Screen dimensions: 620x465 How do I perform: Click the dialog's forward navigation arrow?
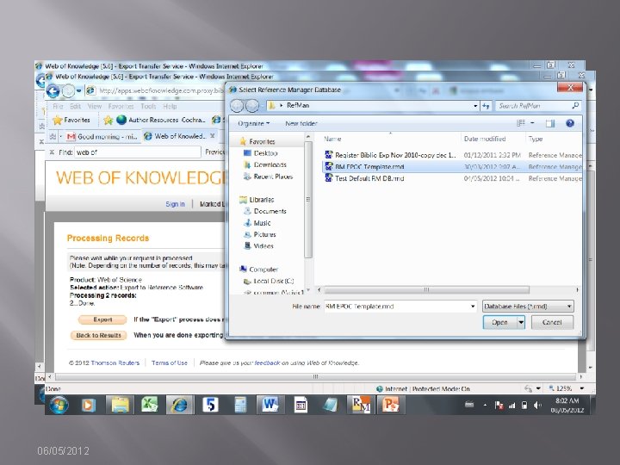point(251,106)
